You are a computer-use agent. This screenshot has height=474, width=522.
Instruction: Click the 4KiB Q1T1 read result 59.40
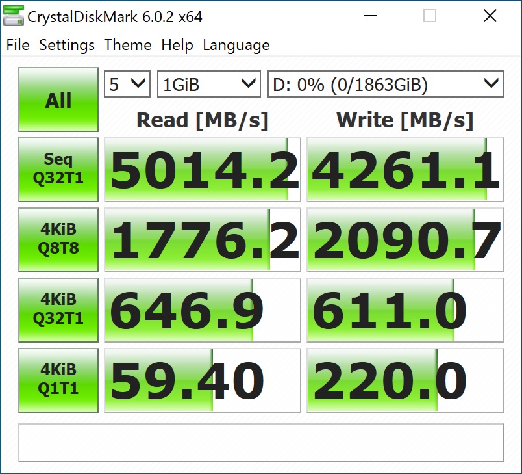click(203, 380)
